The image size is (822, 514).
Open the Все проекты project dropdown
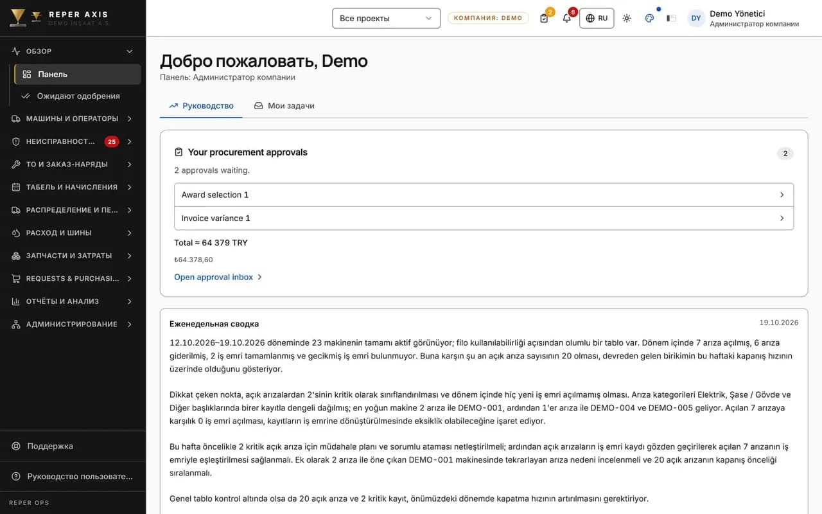(386, 18)
